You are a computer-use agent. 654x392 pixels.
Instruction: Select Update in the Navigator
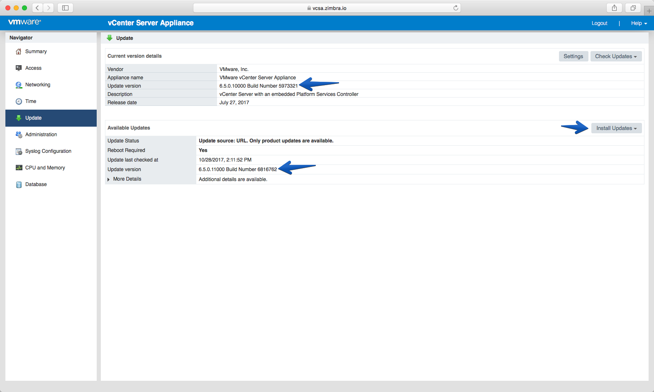click(51, 118)
